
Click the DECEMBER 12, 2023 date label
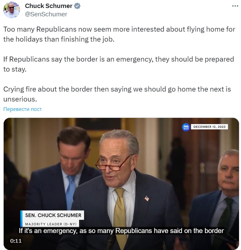click(209, 127)
